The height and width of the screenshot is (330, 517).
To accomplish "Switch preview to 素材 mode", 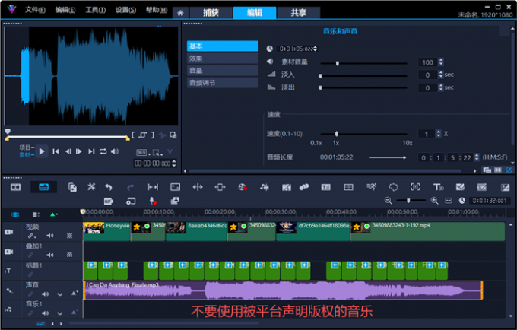I will (26, 154).
